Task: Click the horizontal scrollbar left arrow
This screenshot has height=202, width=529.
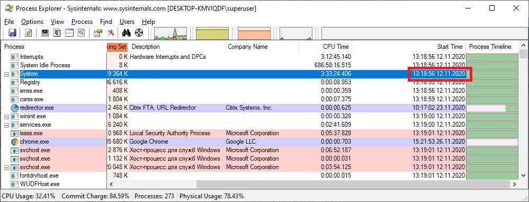Action: [111, 184]
